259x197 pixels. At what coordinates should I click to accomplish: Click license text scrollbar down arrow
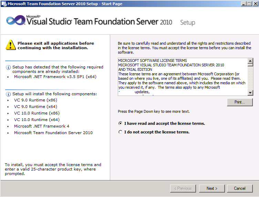point(250,92)
